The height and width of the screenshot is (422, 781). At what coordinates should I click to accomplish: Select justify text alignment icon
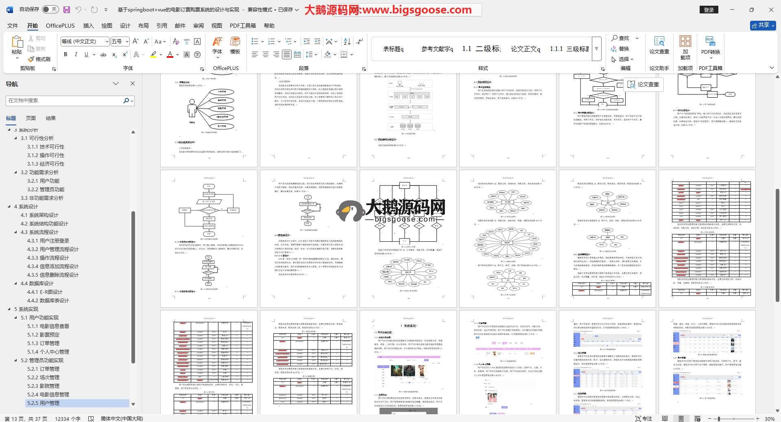287,55
